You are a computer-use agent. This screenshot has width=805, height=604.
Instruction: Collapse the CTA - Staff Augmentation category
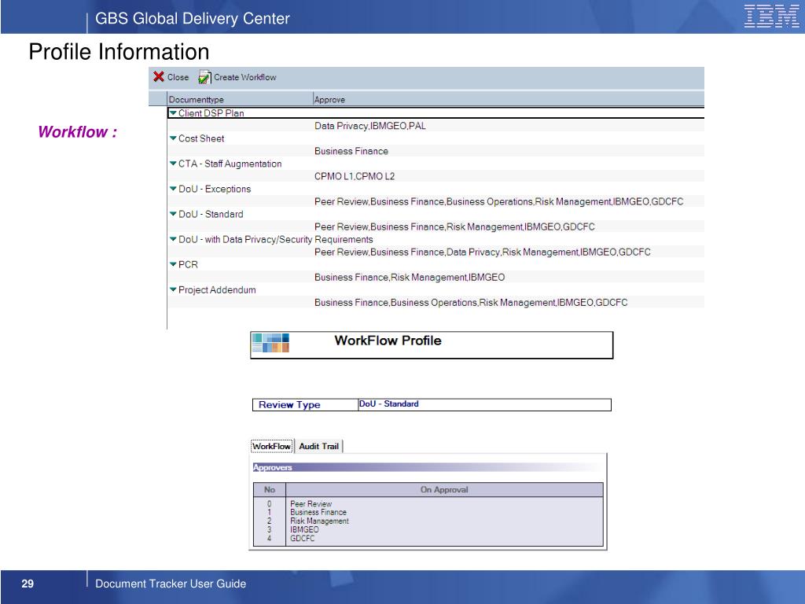pyautogui.click(x=173, y=164)
